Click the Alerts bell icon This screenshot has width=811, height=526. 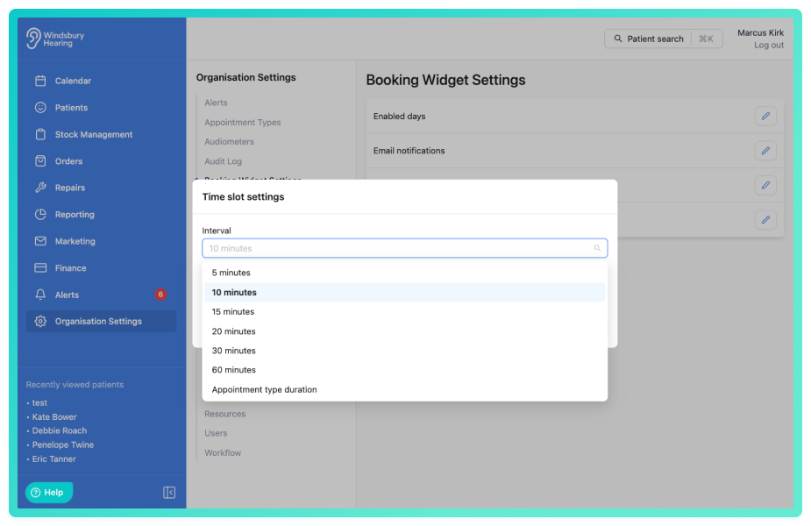click(40, 295)
